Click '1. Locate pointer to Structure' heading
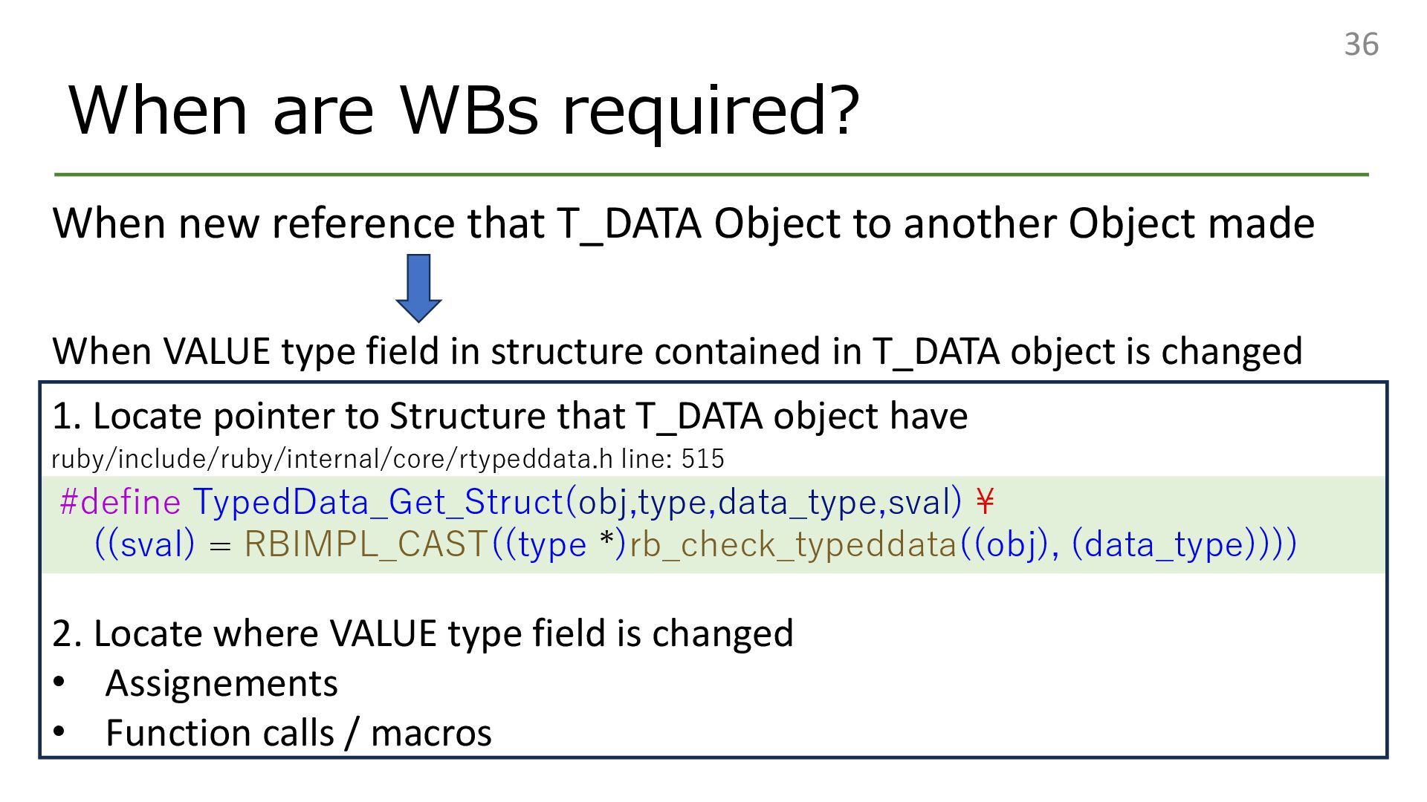The height and width of the screenshot is (802, 1427). (510, 416)
